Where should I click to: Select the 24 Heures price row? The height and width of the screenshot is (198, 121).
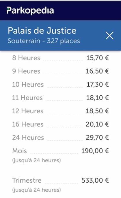click(x=61, y=138)
